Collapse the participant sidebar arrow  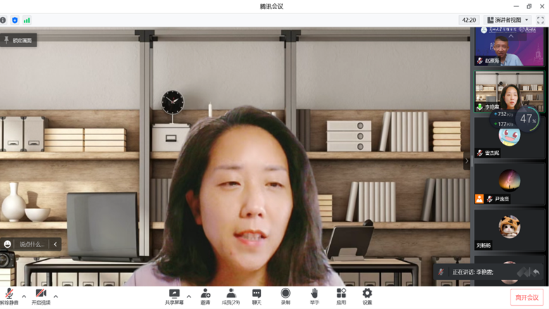click(466, 161)
